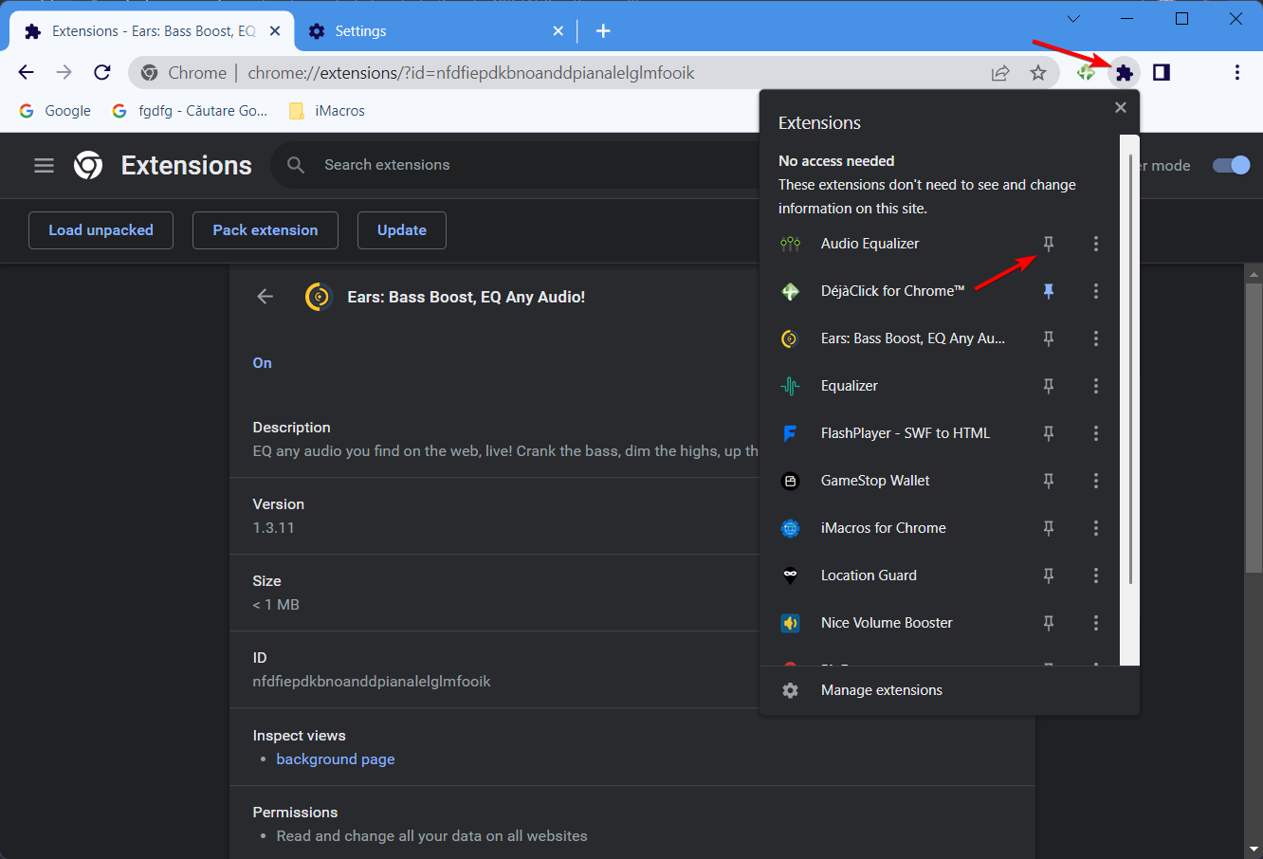
Task: Close the Settings tab
Action: 558,31
